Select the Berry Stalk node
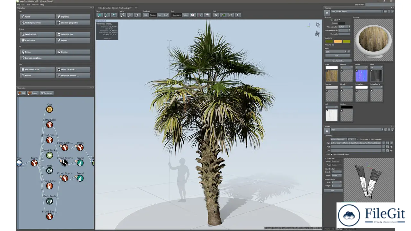This screenshot has height=231, width=411. [49, 125]
